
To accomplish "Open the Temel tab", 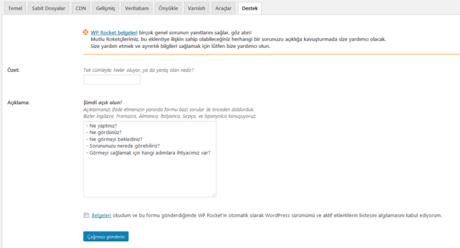I will 15,8.
